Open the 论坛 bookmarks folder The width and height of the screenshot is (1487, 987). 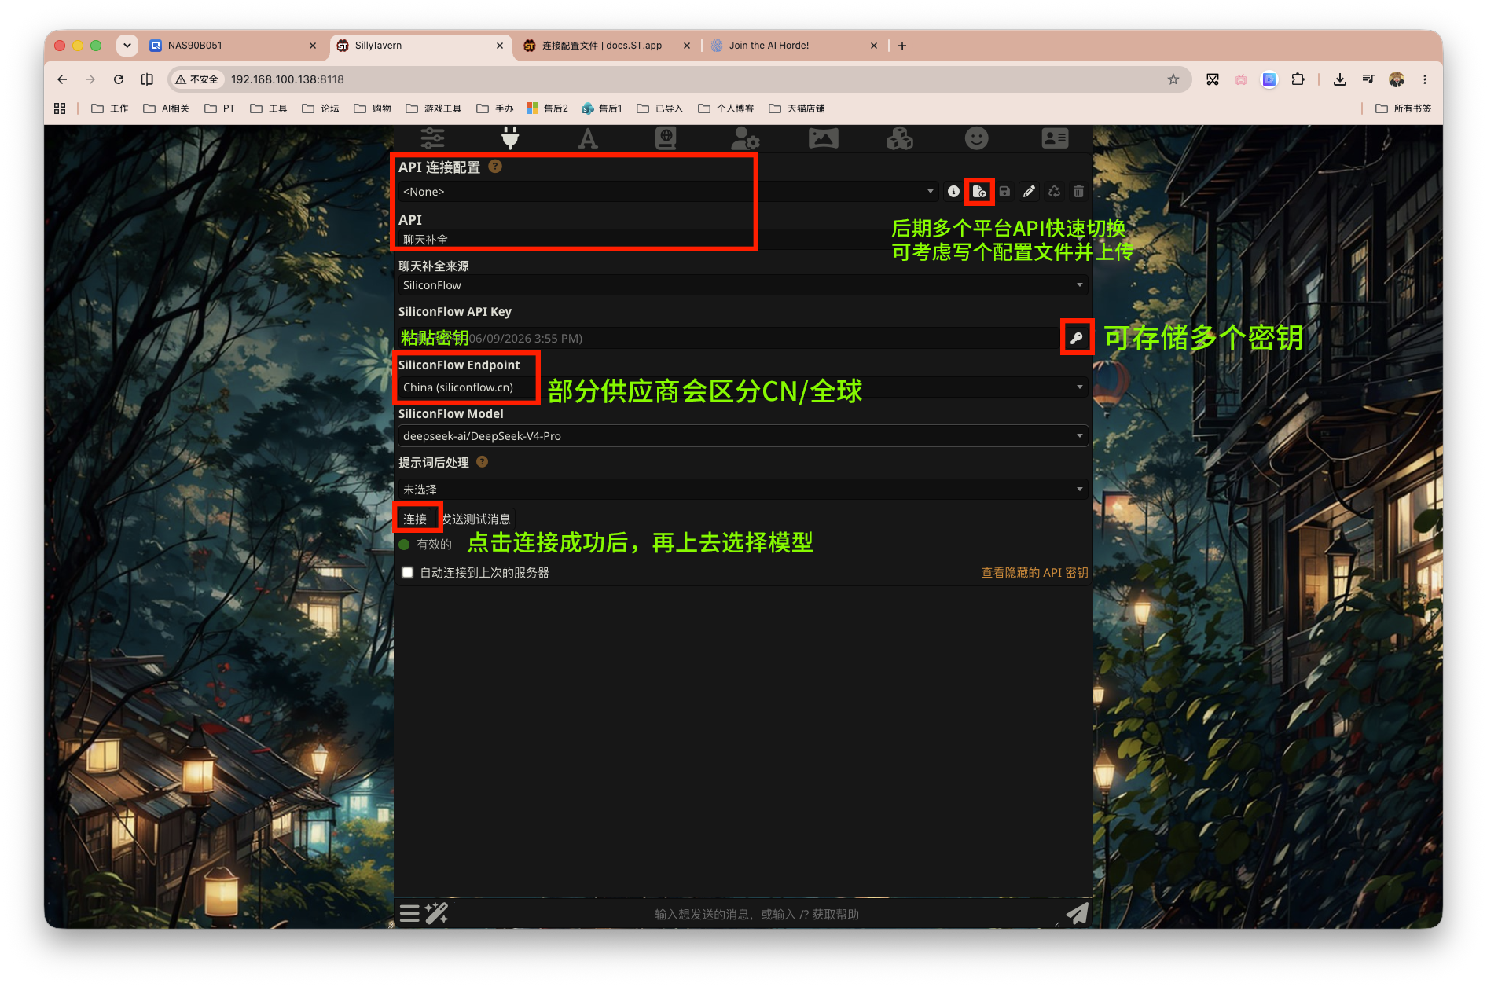coord(321,108)
